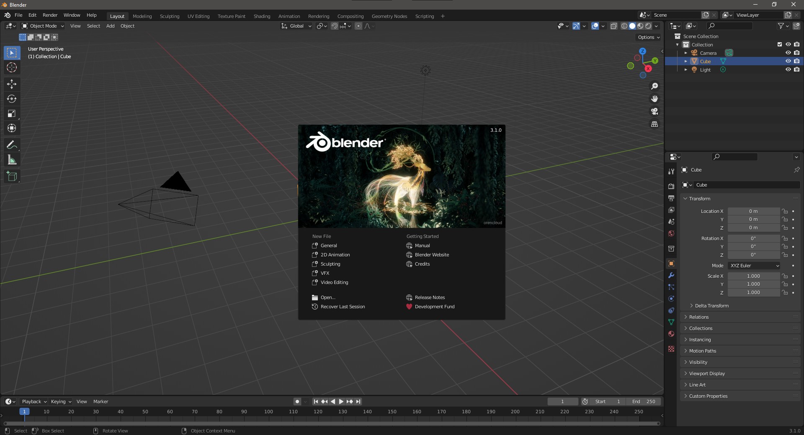
Task: Open the Render menu
Action: click(x=50, y=15)
